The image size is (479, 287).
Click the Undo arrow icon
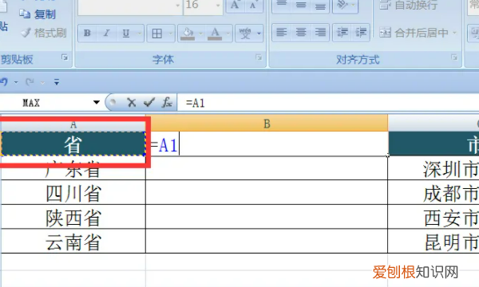point(4,82)
